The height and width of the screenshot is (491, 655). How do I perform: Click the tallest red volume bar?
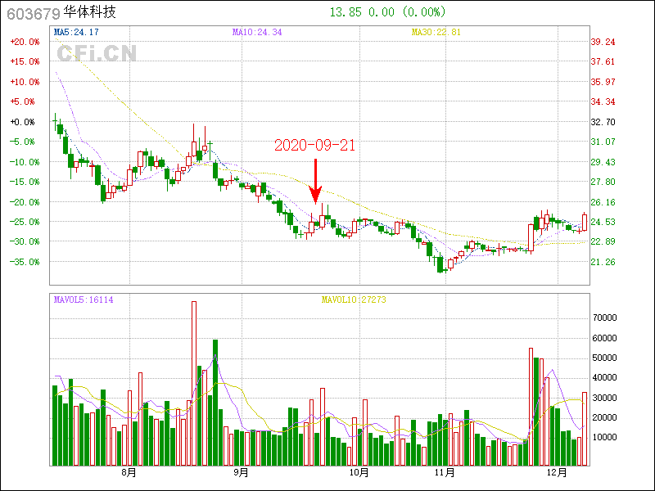pos(194,383)
